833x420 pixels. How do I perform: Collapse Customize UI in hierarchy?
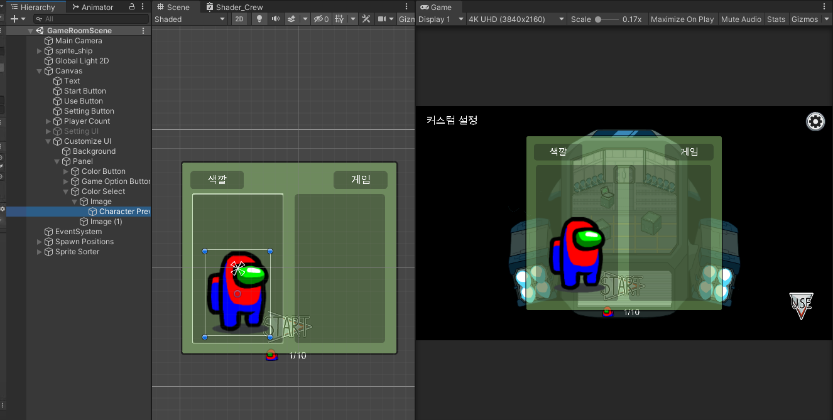[x=48, y=141]
